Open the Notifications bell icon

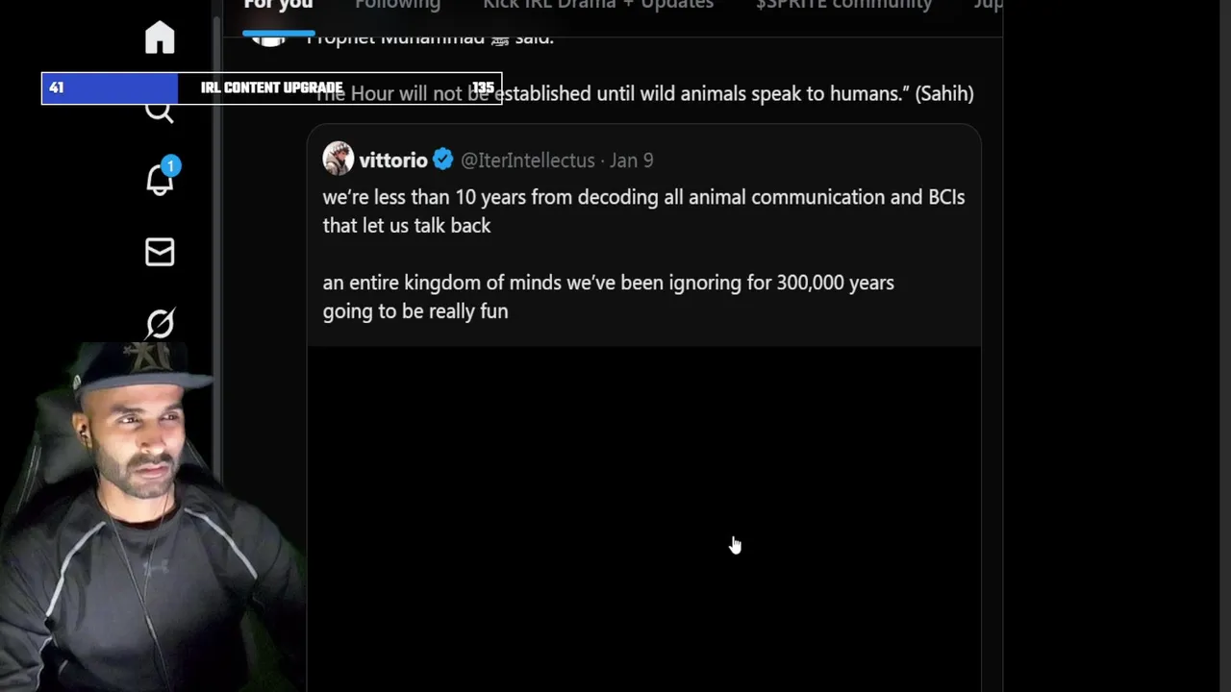160,179
